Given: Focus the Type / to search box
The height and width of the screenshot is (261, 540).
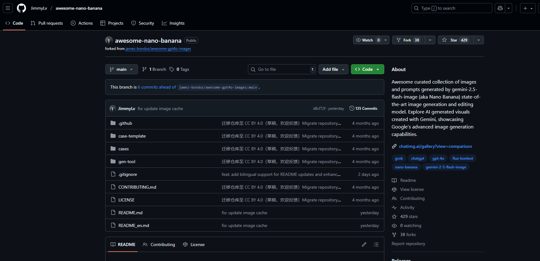Looking at the screenshot, I should [x=452, y=8].
